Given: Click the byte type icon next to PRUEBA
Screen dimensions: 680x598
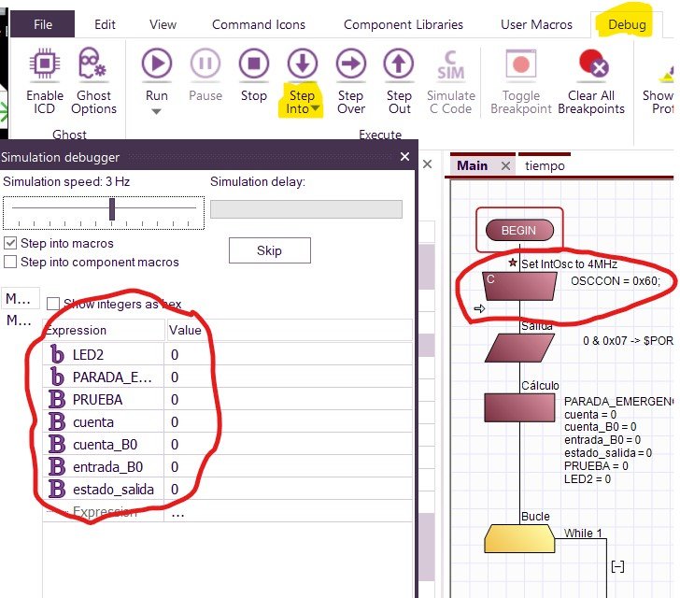Looking at the screenshot, I should (x=57, y=399).
